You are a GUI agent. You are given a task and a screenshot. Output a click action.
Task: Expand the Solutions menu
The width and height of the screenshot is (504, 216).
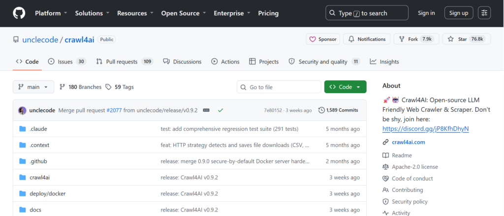(92, 13)
